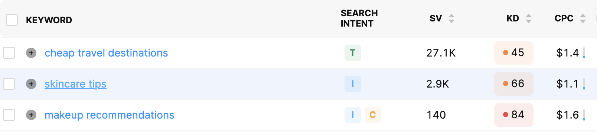Expand the skincare tips plus icon
597x133 pixels.
pyautogui.click(x=31, y=84)
